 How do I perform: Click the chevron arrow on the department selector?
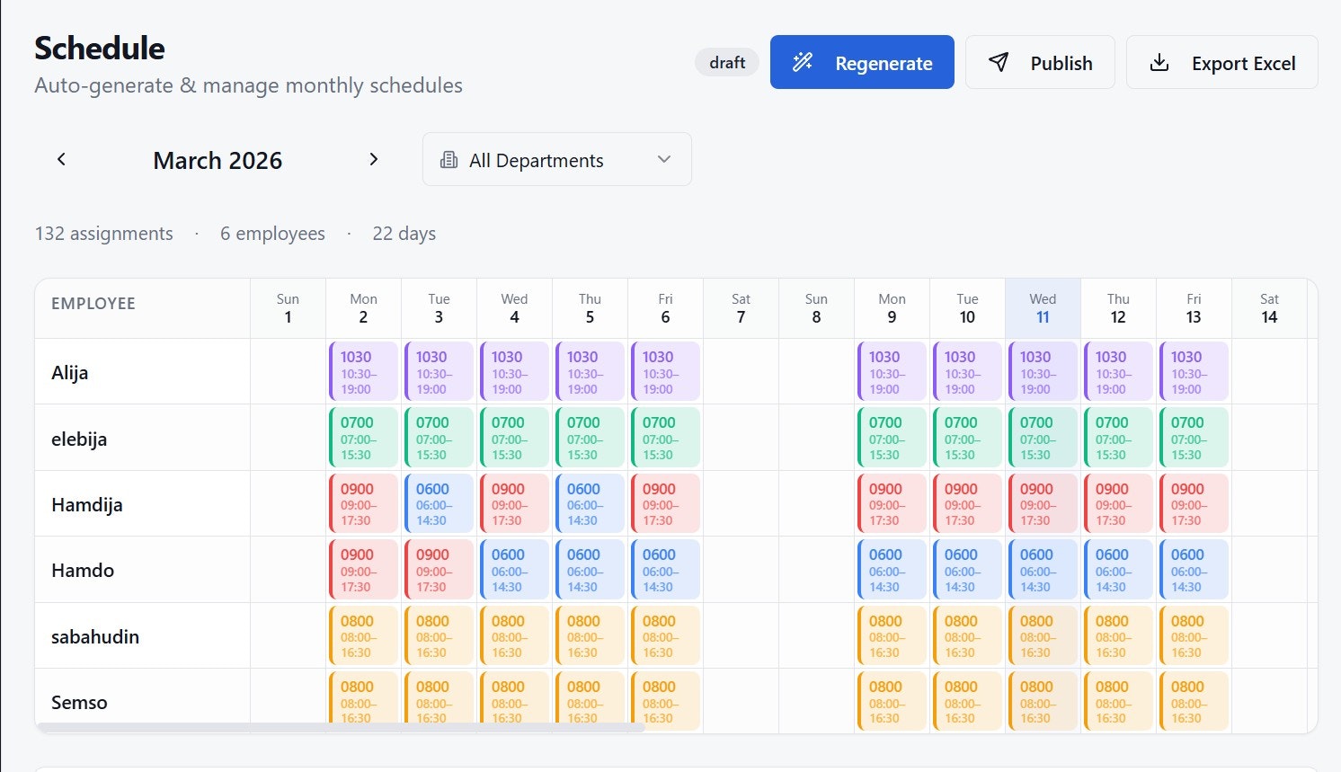[663, 159]
